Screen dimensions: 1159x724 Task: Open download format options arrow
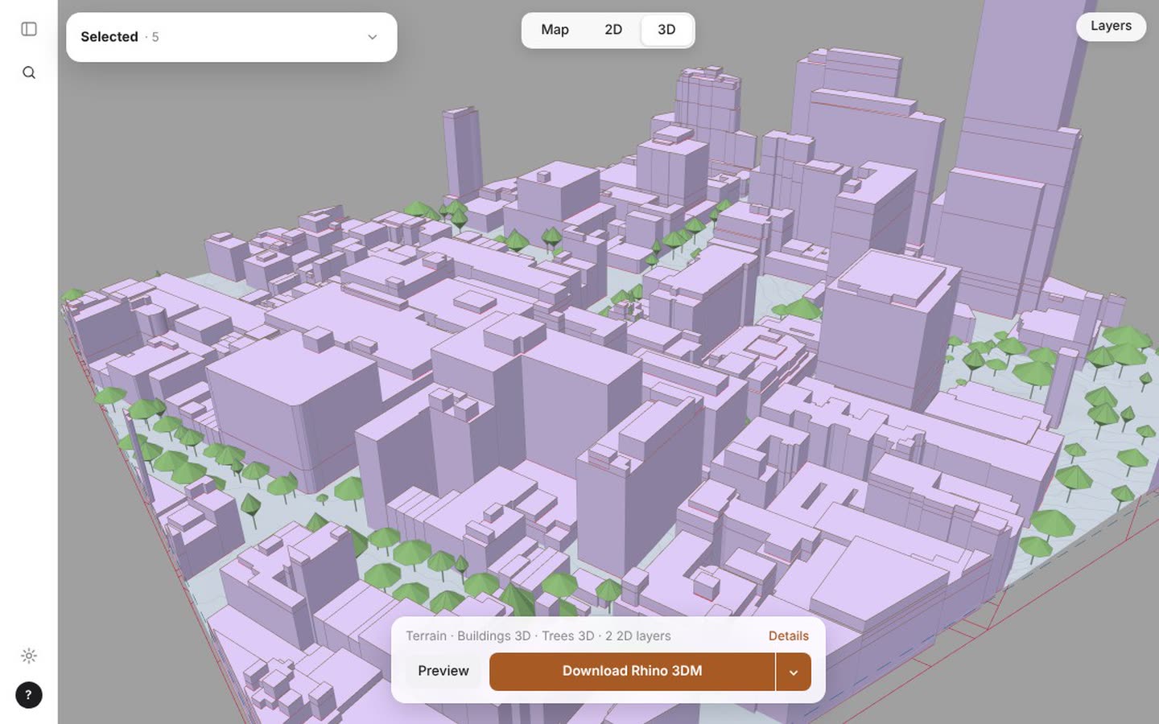coord(794,672)
